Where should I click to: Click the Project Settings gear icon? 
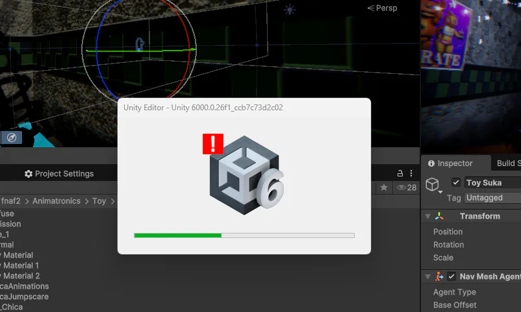click(28, 174)
